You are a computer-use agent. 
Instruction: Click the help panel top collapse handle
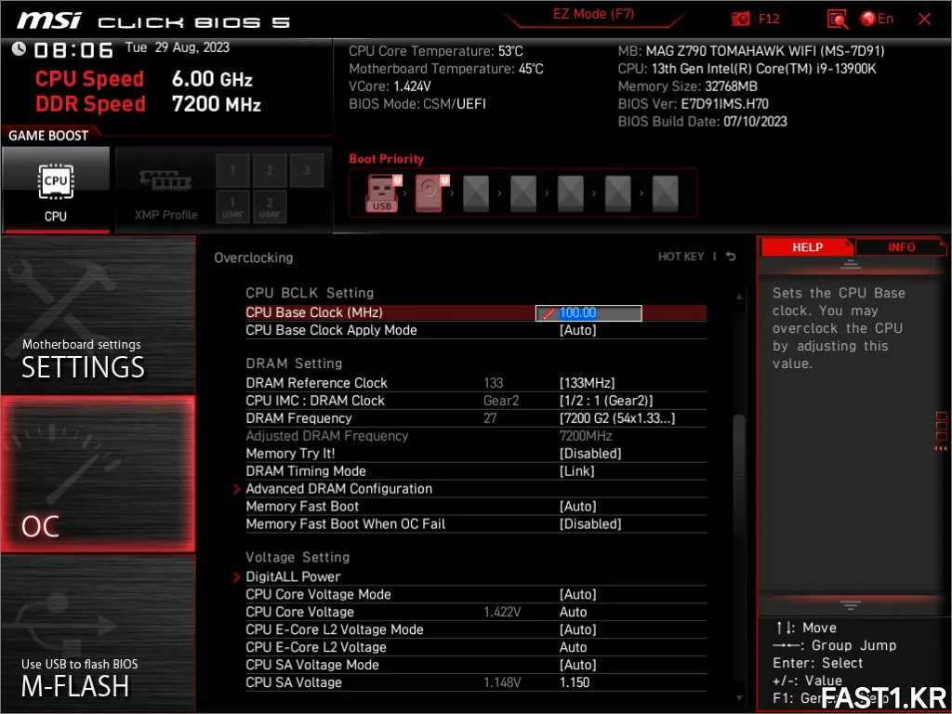click(850, 264)
